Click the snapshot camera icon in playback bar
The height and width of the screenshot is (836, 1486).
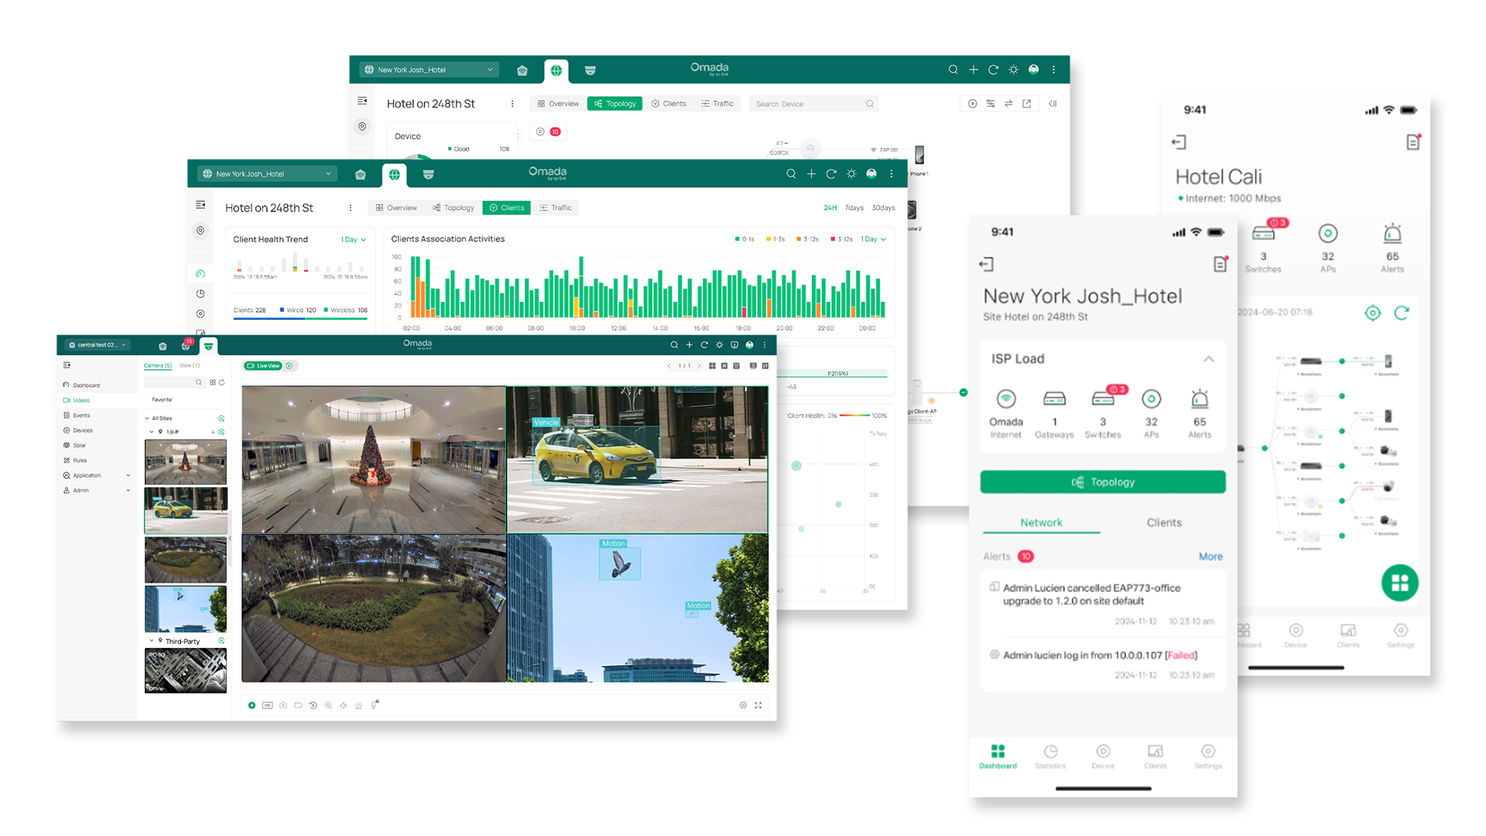tap(283, 705)
